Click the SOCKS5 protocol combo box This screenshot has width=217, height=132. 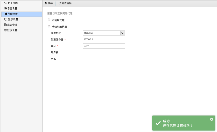tap(101, 33)
